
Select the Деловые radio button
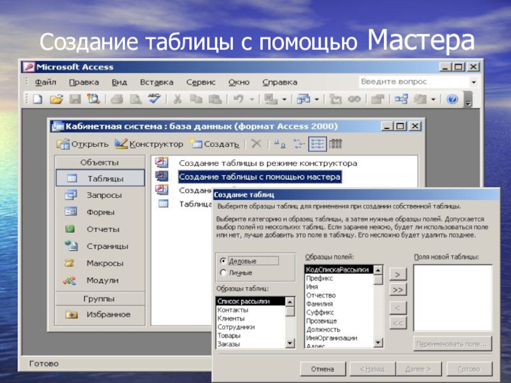tap(223, 261)
